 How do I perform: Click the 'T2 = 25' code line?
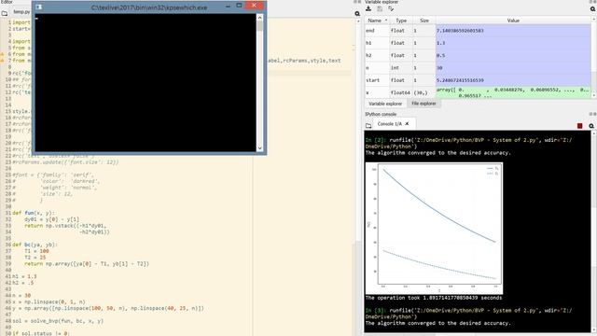[x=35, y=258]
